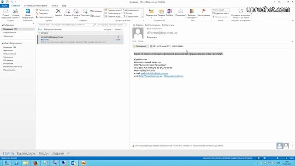Send the message to OneNote
Screen dimensions: 295x166
click(170, 11)
